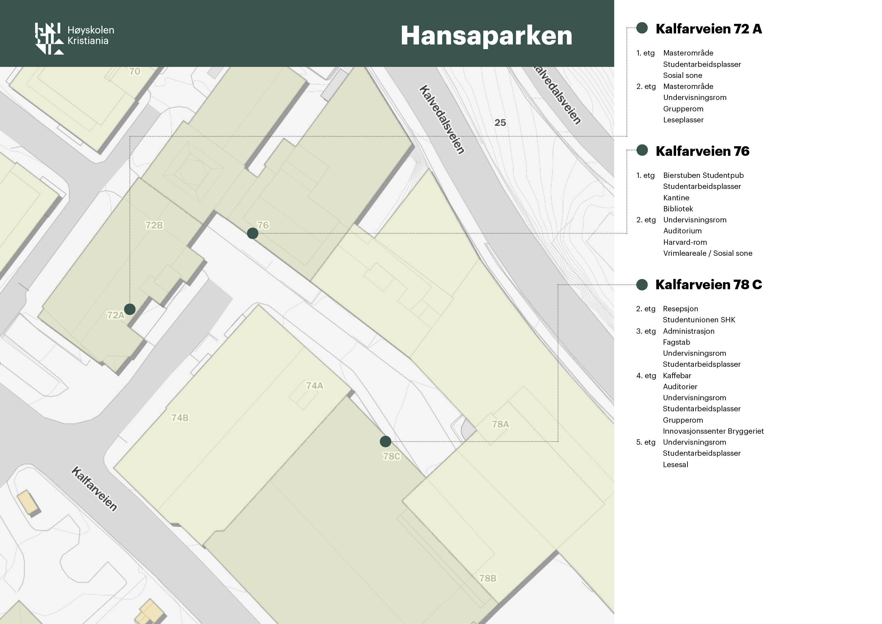
Task: Select the Kalfarveien 78 C heading
Action: (x=709, y=285)
